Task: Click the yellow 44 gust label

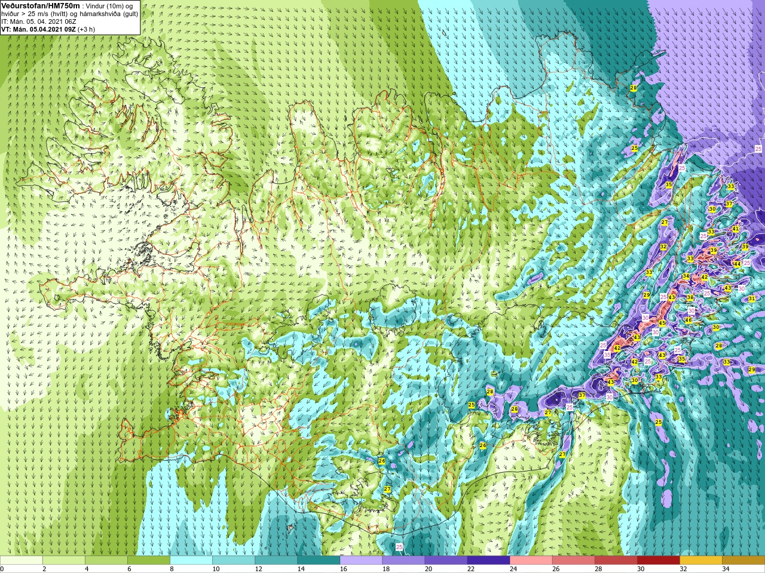Action: tap(738, 264)
